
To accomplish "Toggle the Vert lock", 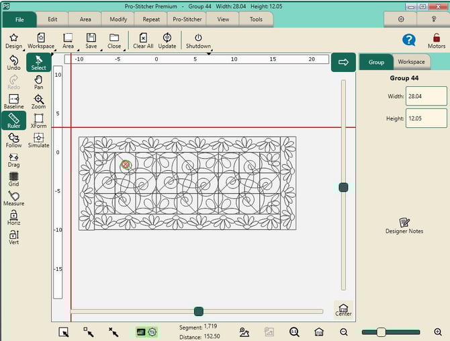I will [14, 237].
